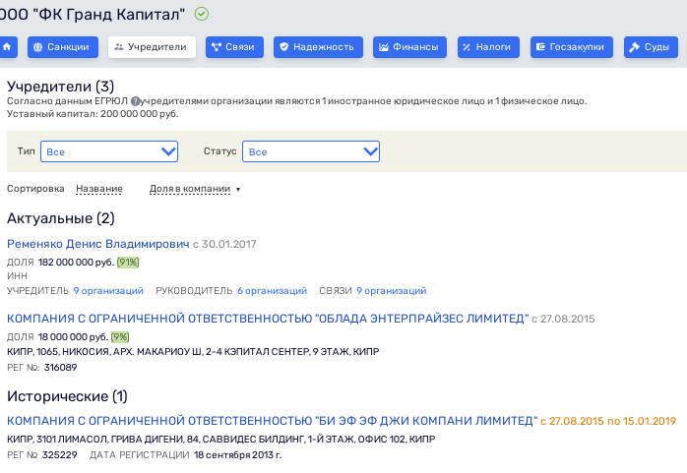Click registration number 316089
The width and height of the screenshot is (687, 473).
(60, 368)
